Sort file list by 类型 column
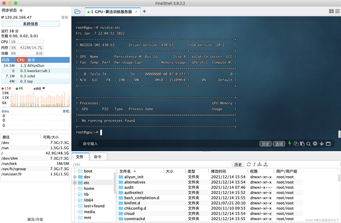Image resolution: width=341 pixels, height=223 pixels. pyautogui.click(x=197, y=171)
